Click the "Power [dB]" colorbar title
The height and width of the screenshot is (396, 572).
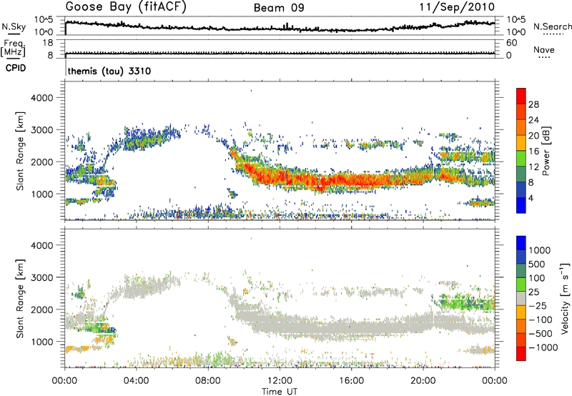click(x=546, y=151)
